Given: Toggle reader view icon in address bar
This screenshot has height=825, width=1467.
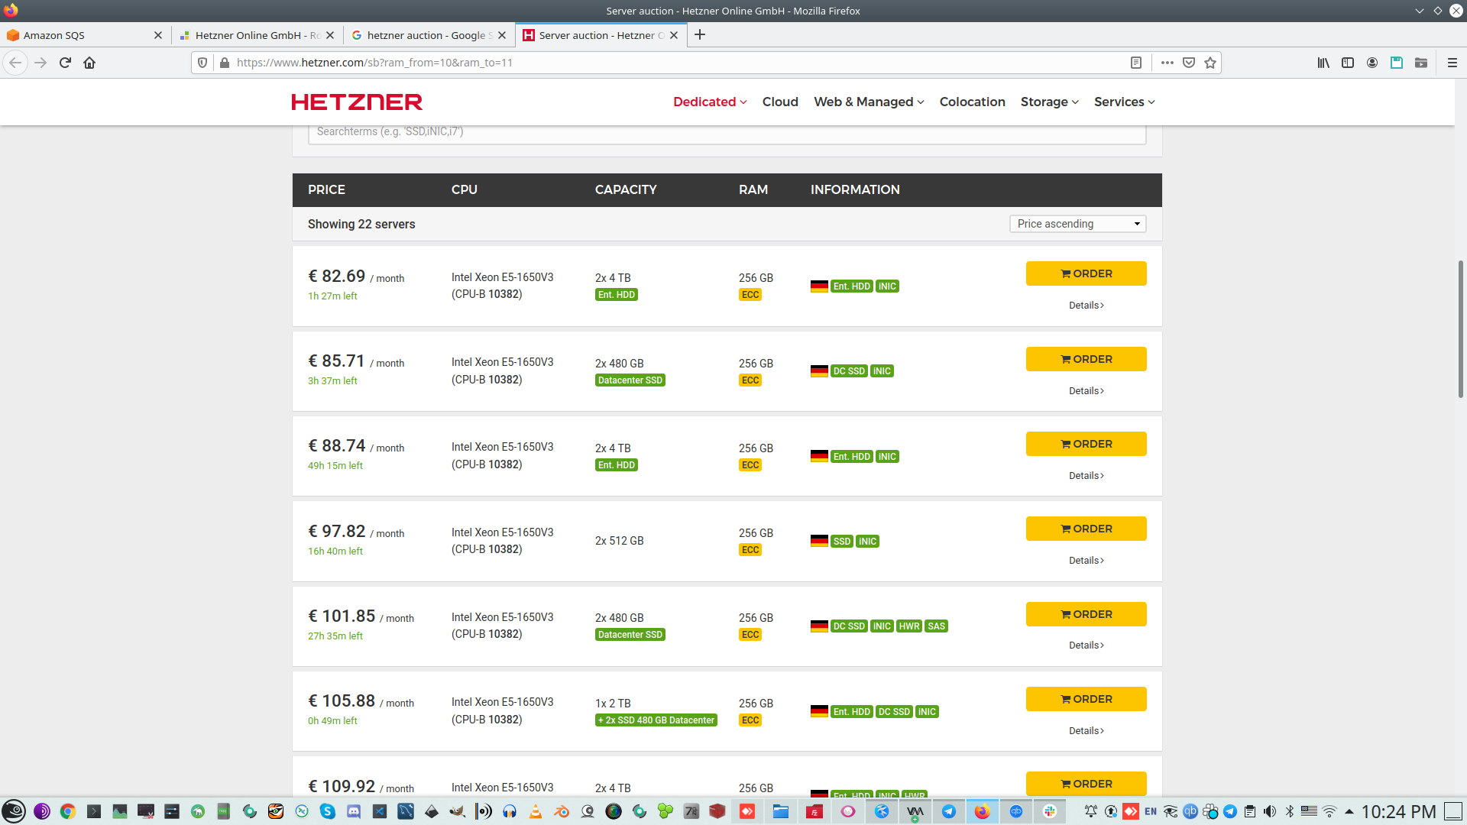Looking at the screenshot, I should [x=1136, y=63].
